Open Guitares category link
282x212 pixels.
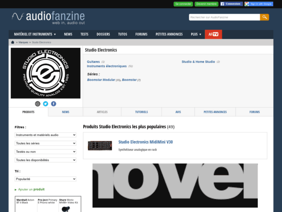coord(93,62)
